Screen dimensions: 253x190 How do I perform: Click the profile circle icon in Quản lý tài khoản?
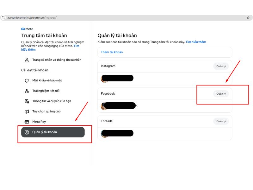(x=27, y=132)
